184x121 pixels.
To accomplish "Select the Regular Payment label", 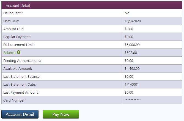I will click(17, 37).
